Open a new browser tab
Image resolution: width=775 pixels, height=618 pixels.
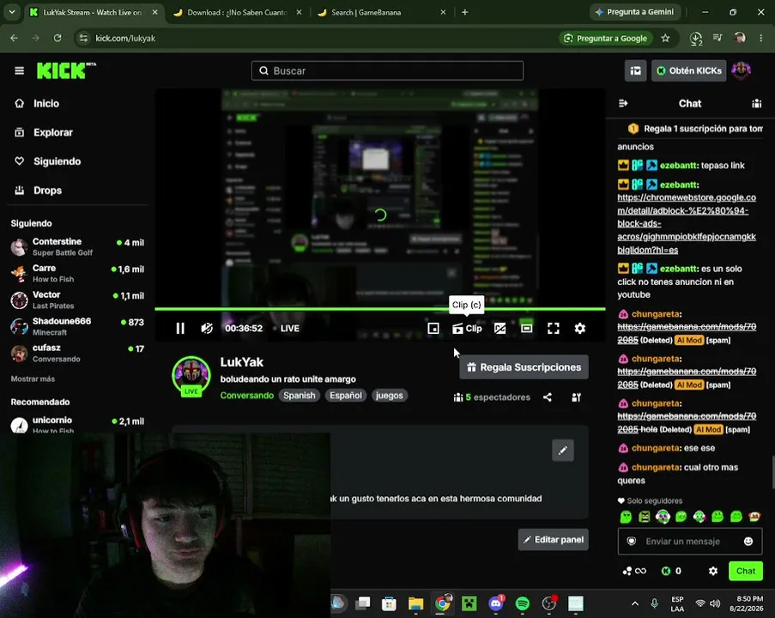point(464,12)
